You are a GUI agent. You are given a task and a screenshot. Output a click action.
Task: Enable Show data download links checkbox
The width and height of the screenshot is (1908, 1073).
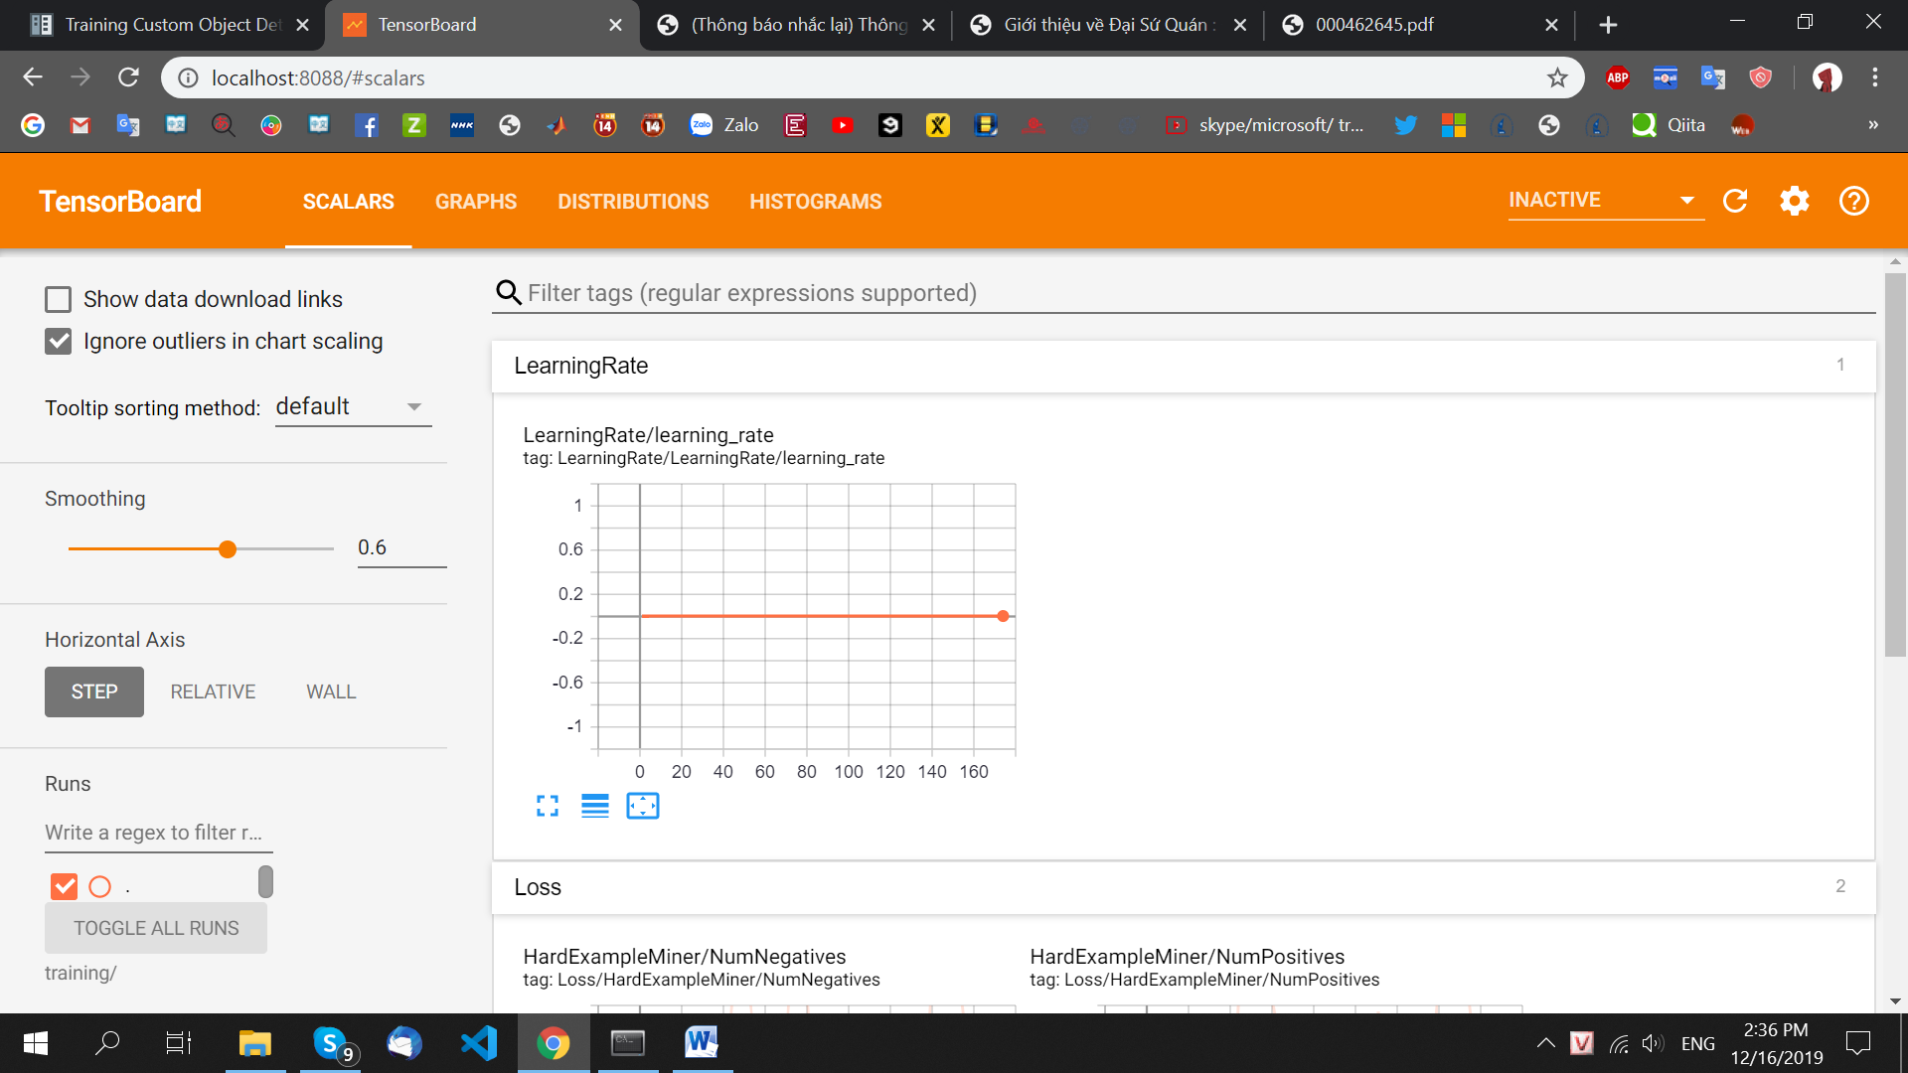coord(59,299)
